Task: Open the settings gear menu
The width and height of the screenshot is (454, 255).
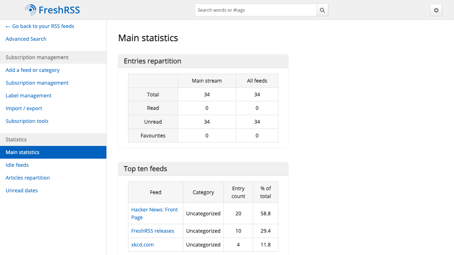Action: click(436, 10)
